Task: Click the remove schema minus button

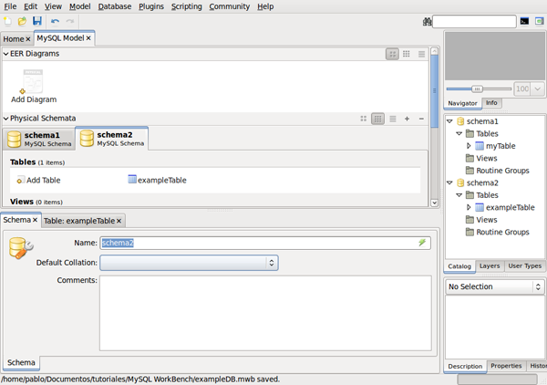Action: (x=421, y=119)
